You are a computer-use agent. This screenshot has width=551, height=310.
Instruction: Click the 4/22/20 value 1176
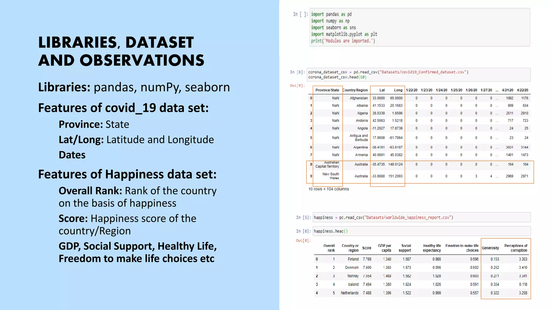click(525, 98)
